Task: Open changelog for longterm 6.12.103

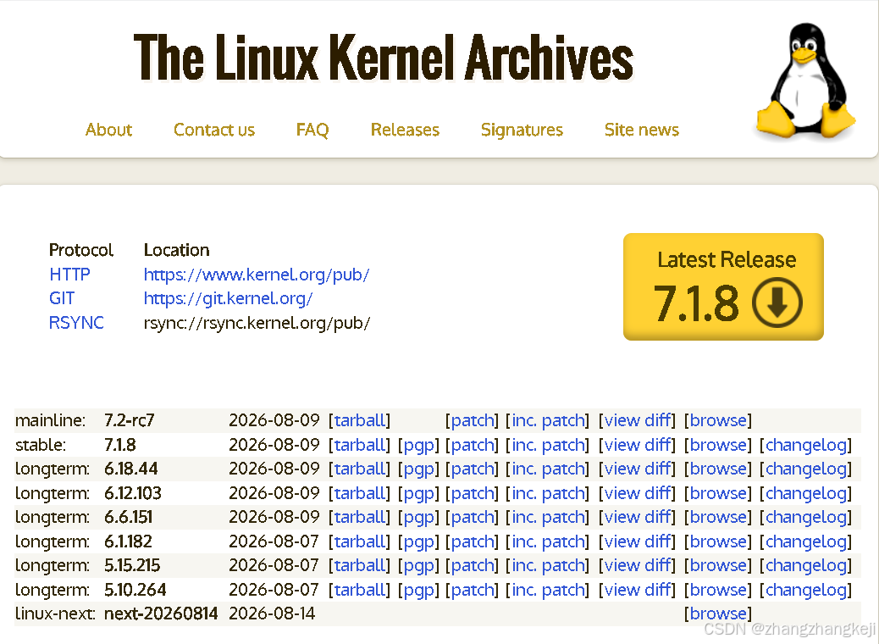Action: pos(805,493)
